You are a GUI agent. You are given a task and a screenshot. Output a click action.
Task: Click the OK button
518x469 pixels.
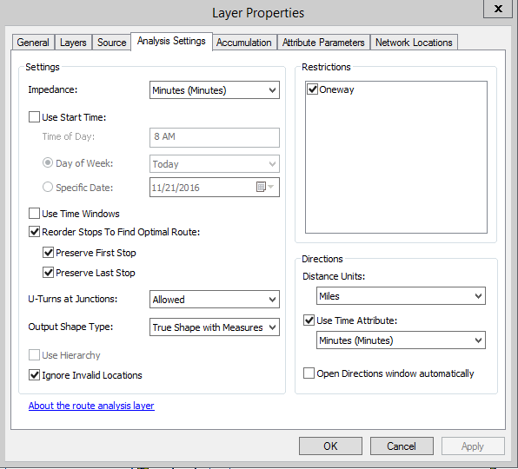click(x=330, y=446)
